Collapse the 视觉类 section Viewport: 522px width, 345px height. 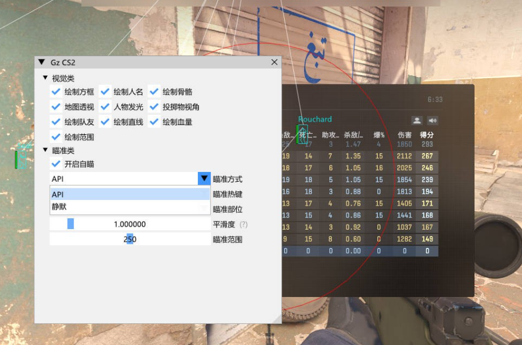(x=46, y=78)
